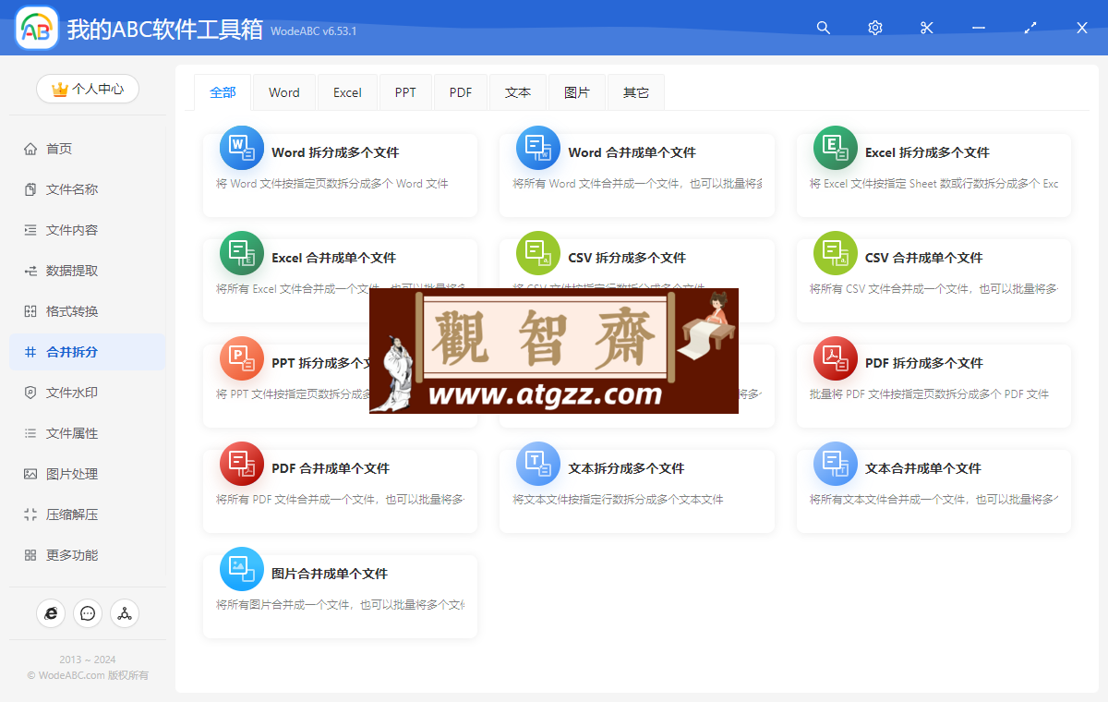Switch to the PDF tab
The height and width of the screenshot is (702, 1108).
click(x=461, y=92)
